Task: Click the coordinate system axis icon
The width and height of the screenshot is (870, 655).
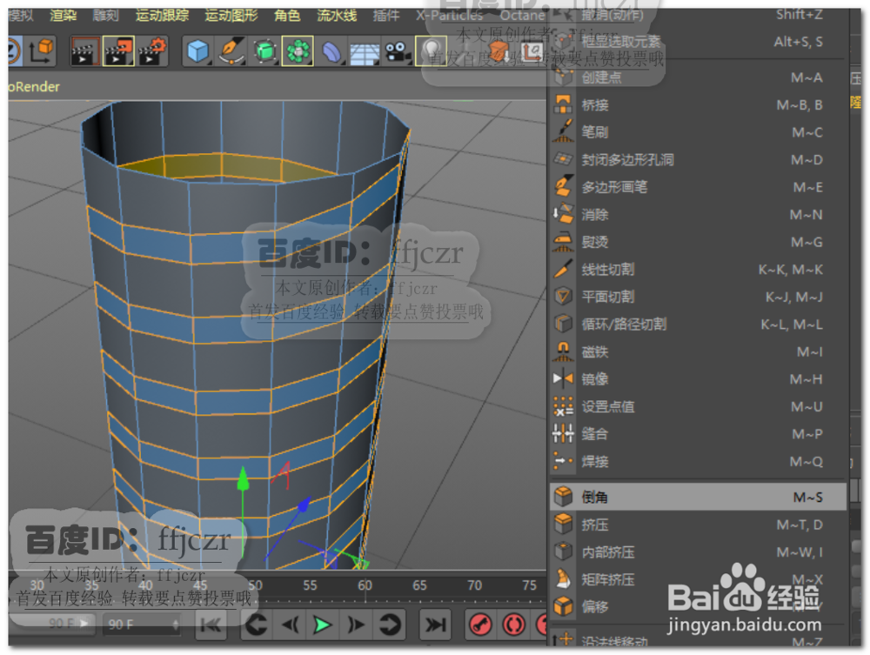Action: [42, 50]
